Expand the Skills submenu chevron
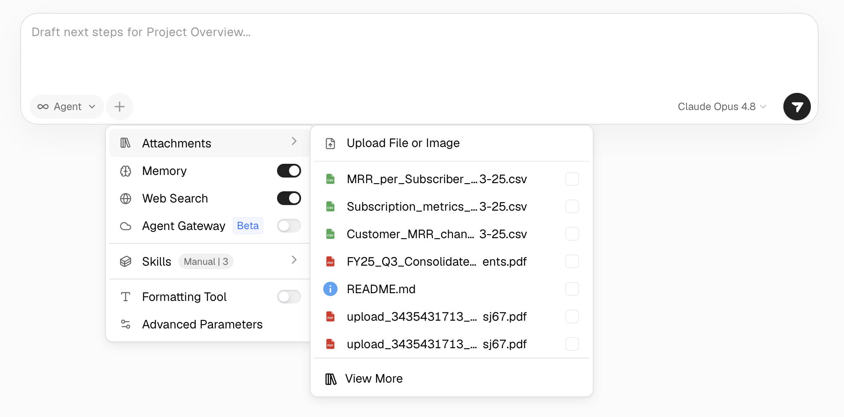 (294, 260)
